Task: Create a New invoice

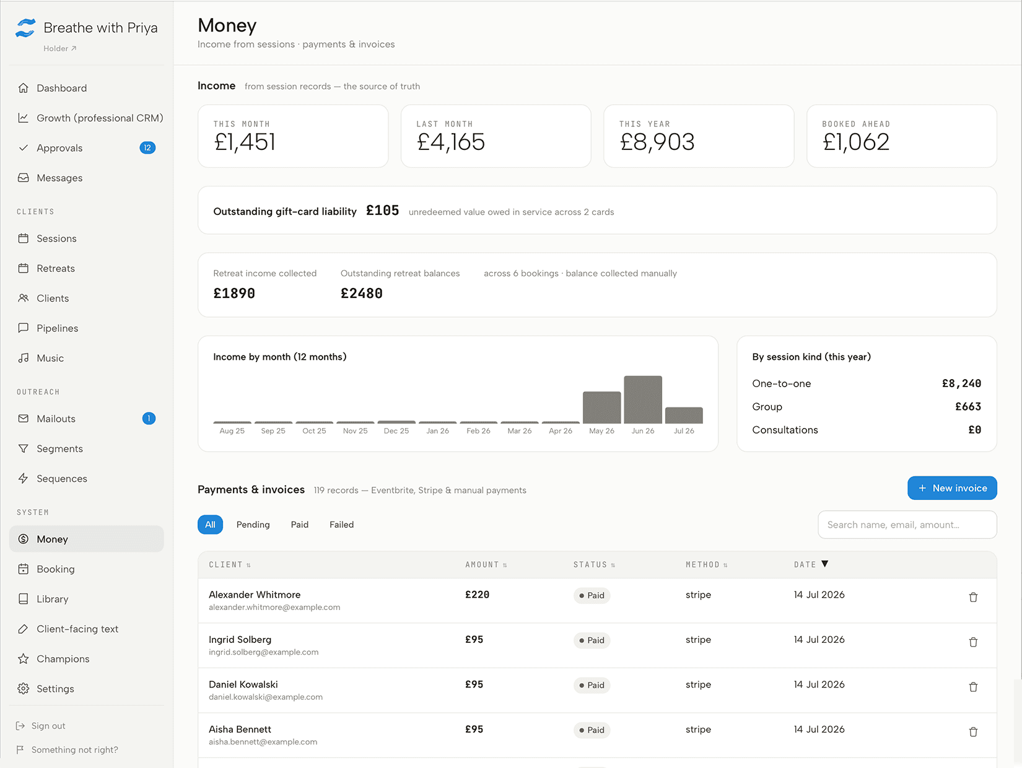Action: [x=952, y=488]
